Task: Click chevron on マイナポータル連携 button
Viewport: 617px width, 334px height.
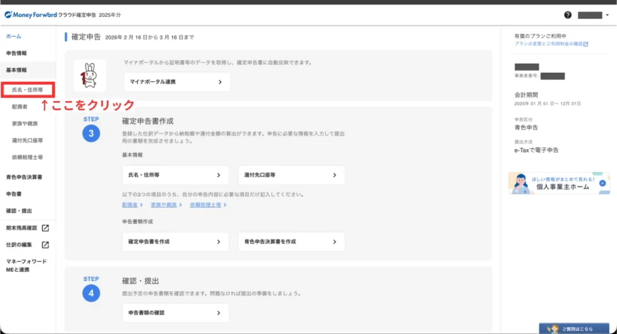Action: coord(220,82)
